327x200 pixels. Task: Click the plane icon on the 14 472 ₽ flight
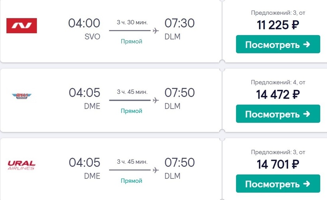[x=156, y=100]
